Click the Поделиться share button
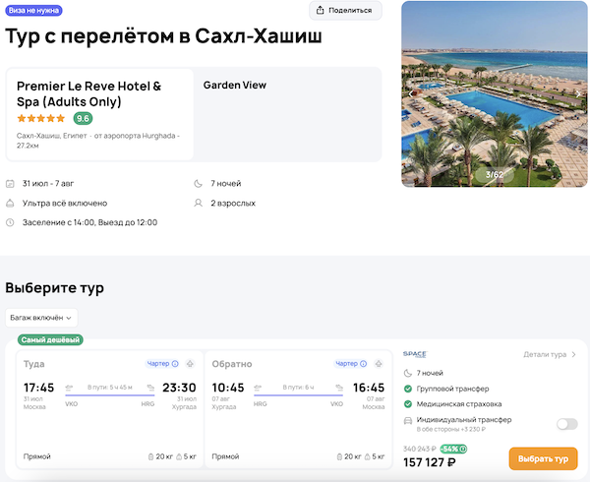This screenshot has width=590, height=482. point(345,11)
